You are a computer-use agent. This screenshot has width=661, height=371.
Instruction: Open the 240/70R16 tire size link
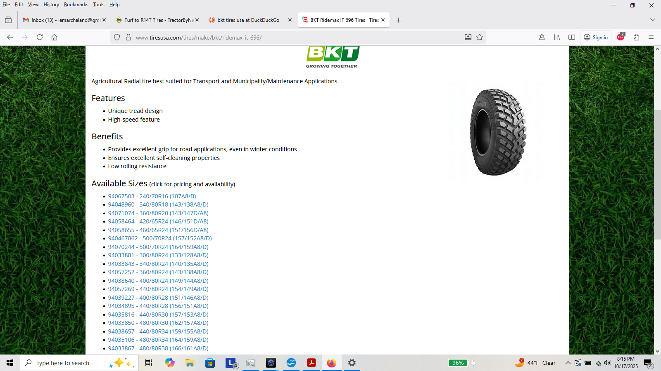pos(152,196)
